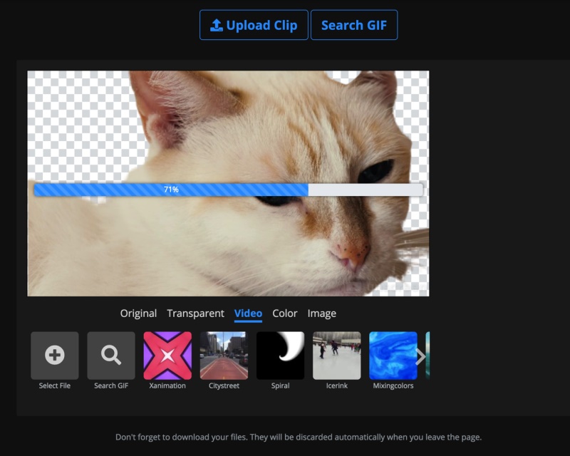Viewport: 570px width, 456px height.
Task: Show more backgrounds with right chevron
Action: (x=420, y=356)
